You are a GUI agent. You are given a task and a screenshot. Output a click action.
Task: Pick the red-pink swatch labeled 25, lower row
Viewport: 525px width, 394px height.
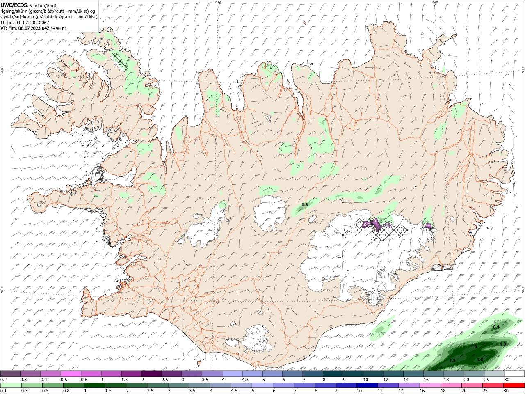493,385
